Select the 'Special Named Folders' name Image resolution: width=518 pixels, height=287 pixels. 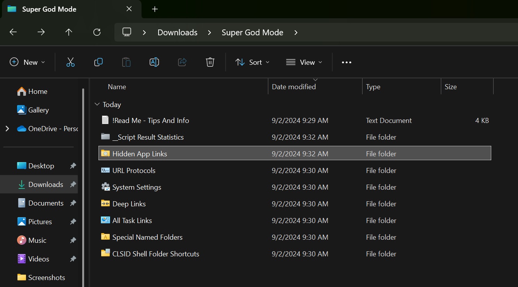pos(147,237)
